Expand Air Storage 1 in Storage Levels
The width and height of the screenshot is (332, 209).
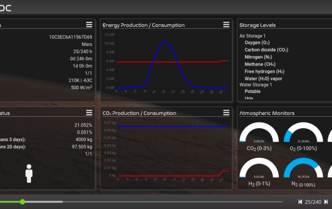[252, 36]
